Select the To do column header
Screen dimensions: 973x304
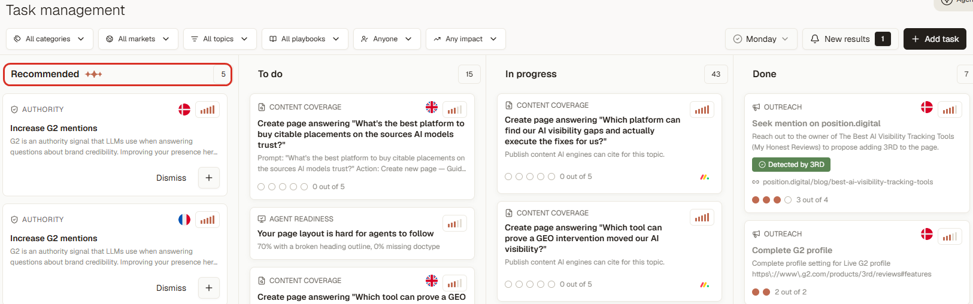270,74
